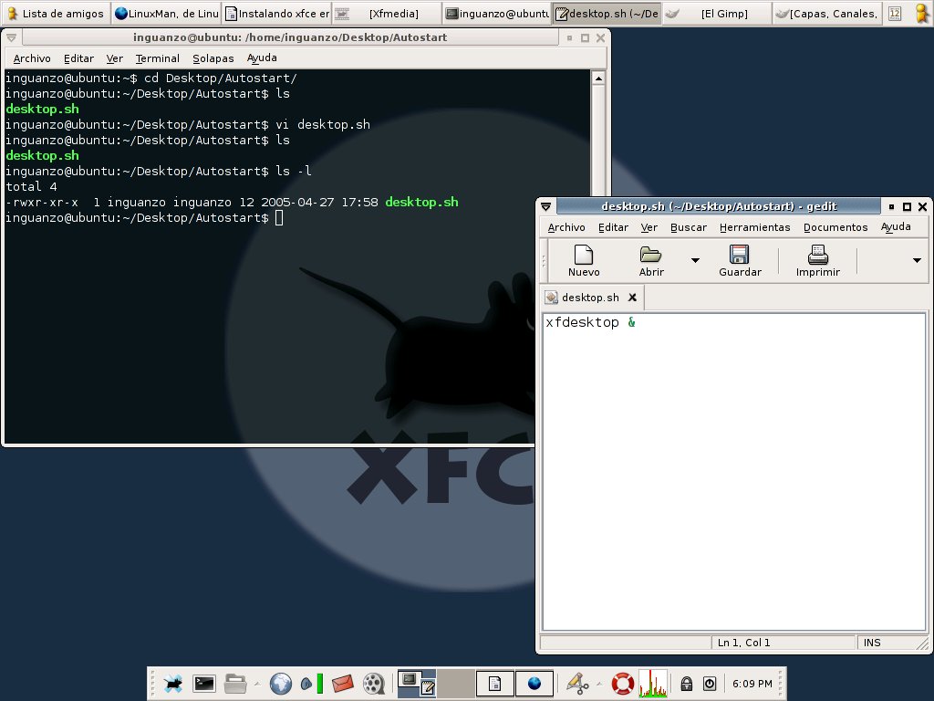Open gedit Documentos menu
Image resolution: width=934 pixels, height=701 pixels.
tap(835, 227)
